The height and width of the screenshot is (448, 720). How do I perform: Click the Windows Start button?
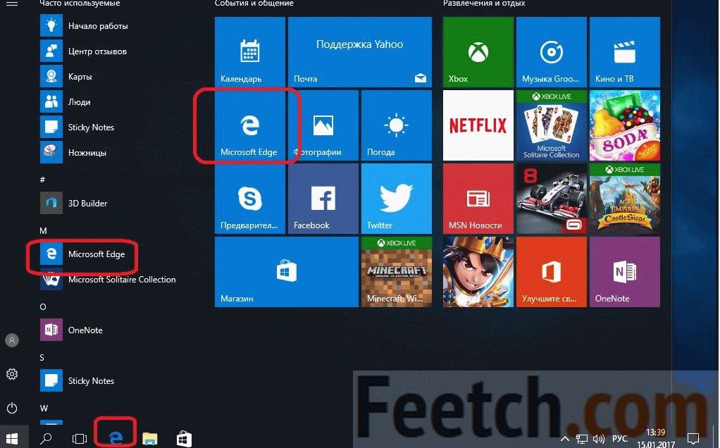click(13, 438)
